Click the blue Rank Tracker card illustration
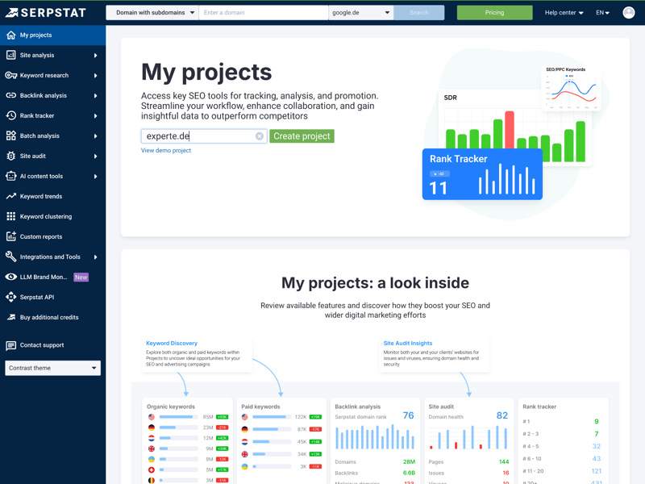 tap(482, 174)
